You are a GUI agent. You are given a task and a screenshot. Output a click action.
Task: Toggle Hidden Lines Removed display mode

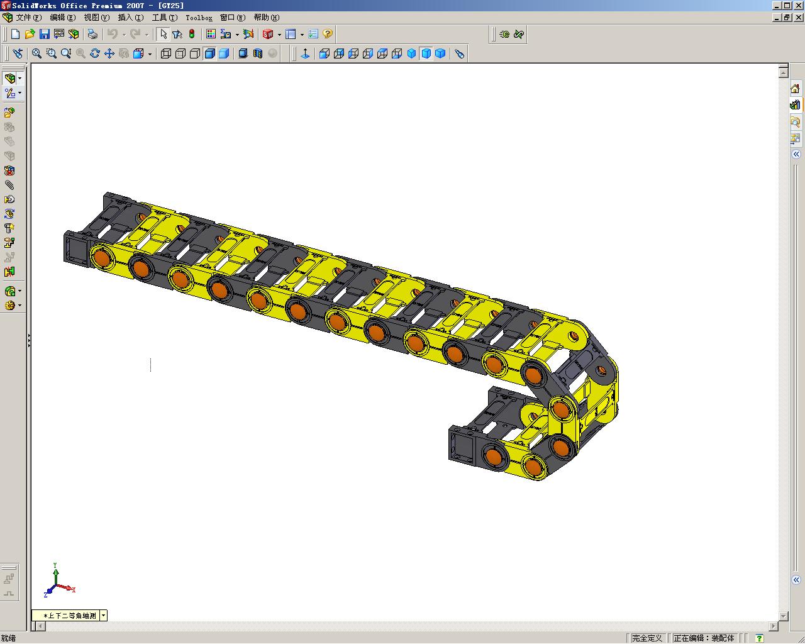[x=195, y=53]
